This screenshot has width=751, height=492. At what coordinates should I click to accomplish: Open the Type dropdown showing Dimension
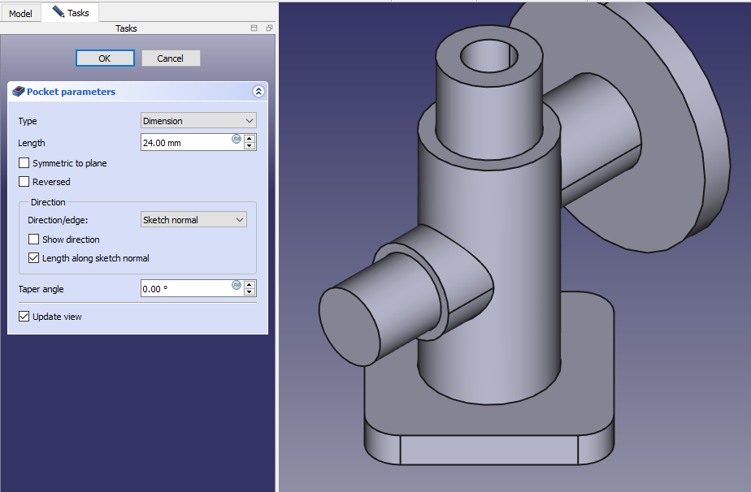click(x=198, y=121)
